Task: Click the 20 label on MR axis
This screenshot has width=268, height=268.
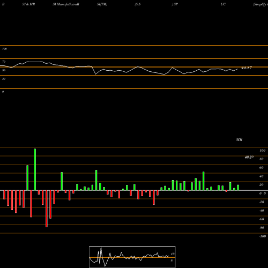Action: pyautogui.click(x=262, y=185)
